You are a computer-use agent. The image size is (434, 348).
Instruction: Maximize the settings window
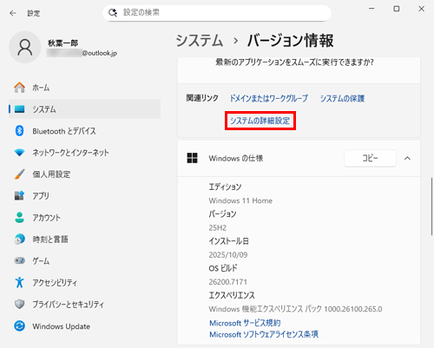[397, 9]
